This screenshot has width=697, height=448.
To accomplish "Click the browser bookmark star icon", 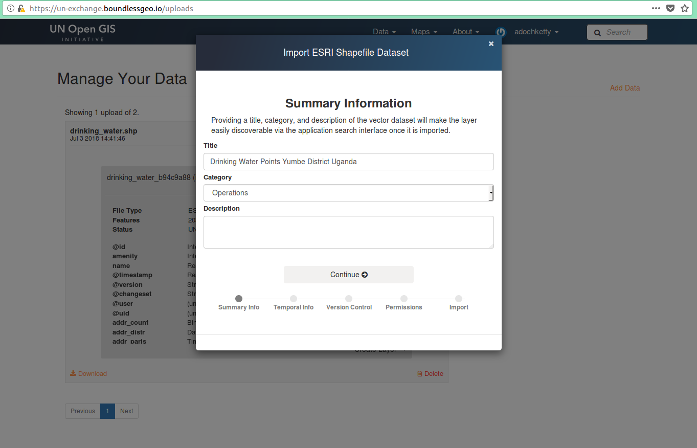I will click(685, 8).
